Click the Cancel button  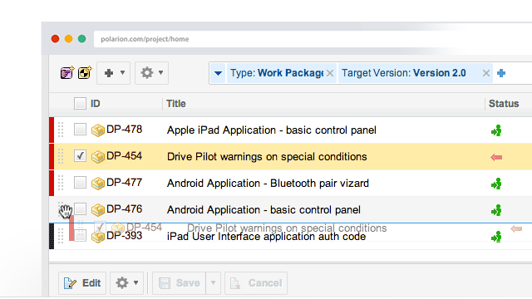click(x=256, y=283)
